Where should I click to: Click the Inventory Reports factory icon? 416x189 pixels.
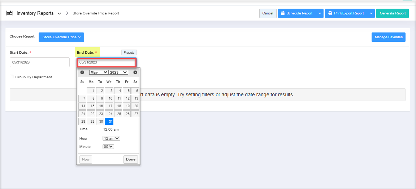pyautogui.click(x=10, y=13)
